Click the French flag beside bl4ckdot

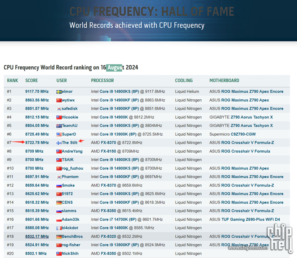(59, 228)
